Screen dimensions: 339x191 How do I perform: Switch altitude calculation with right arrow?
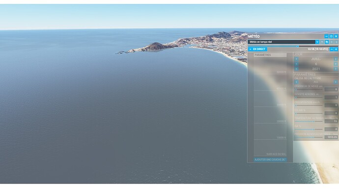pyautogui.click(x=336, y=82)
